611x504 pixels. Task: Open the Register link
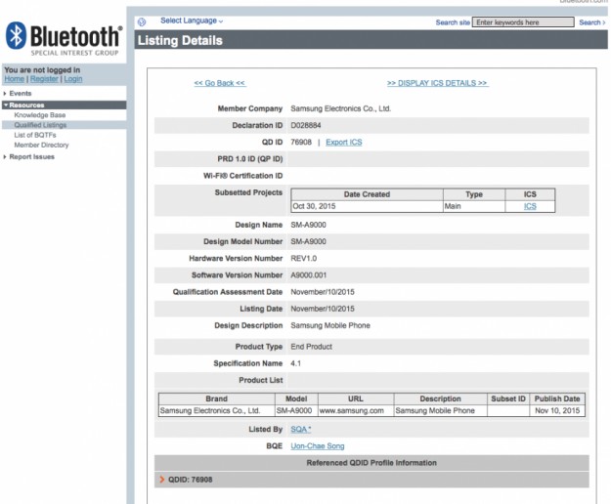(x=44, y=79)
